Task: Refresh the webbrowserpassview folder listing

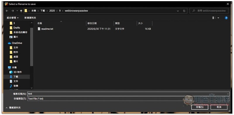Action: (184, 11)
